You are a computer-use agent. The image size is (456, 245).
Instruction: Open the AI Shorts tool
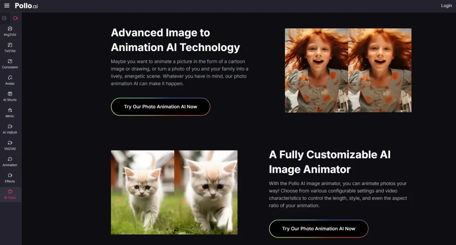[10, 96]
